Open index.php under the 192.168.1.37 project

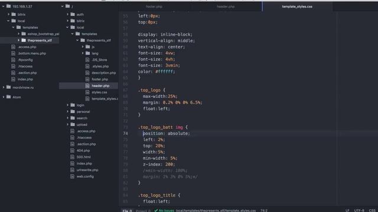[25, 79]
